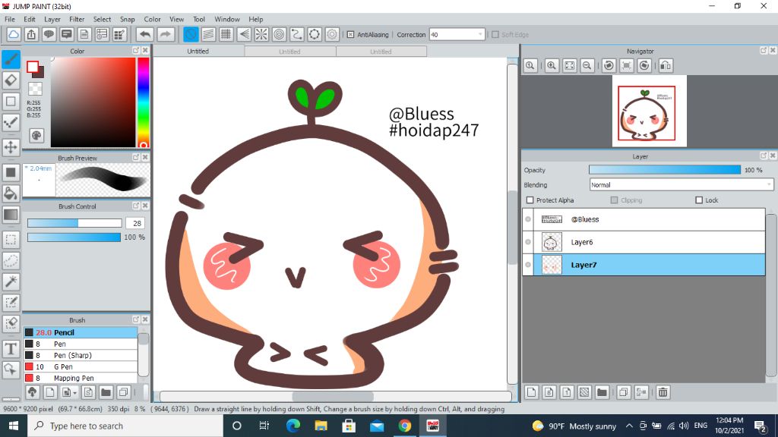
Task: Select the Move tool
Action: tap(11, 147)
